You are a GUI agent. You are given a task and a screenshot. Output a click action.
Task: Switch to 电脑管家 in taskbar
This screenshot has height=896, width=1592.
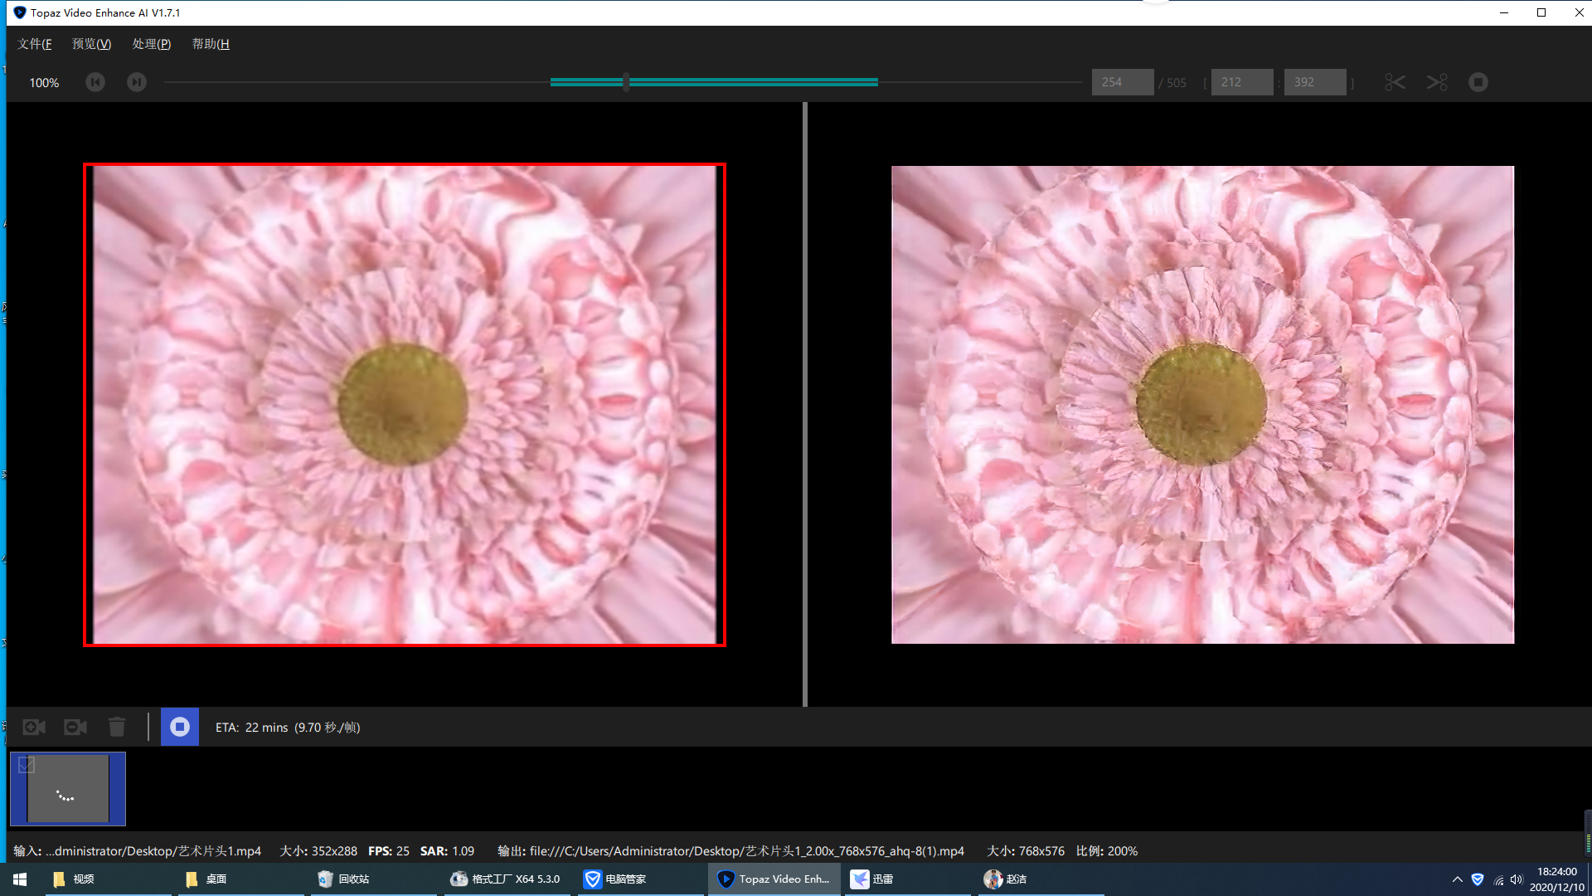coord(639,879)
